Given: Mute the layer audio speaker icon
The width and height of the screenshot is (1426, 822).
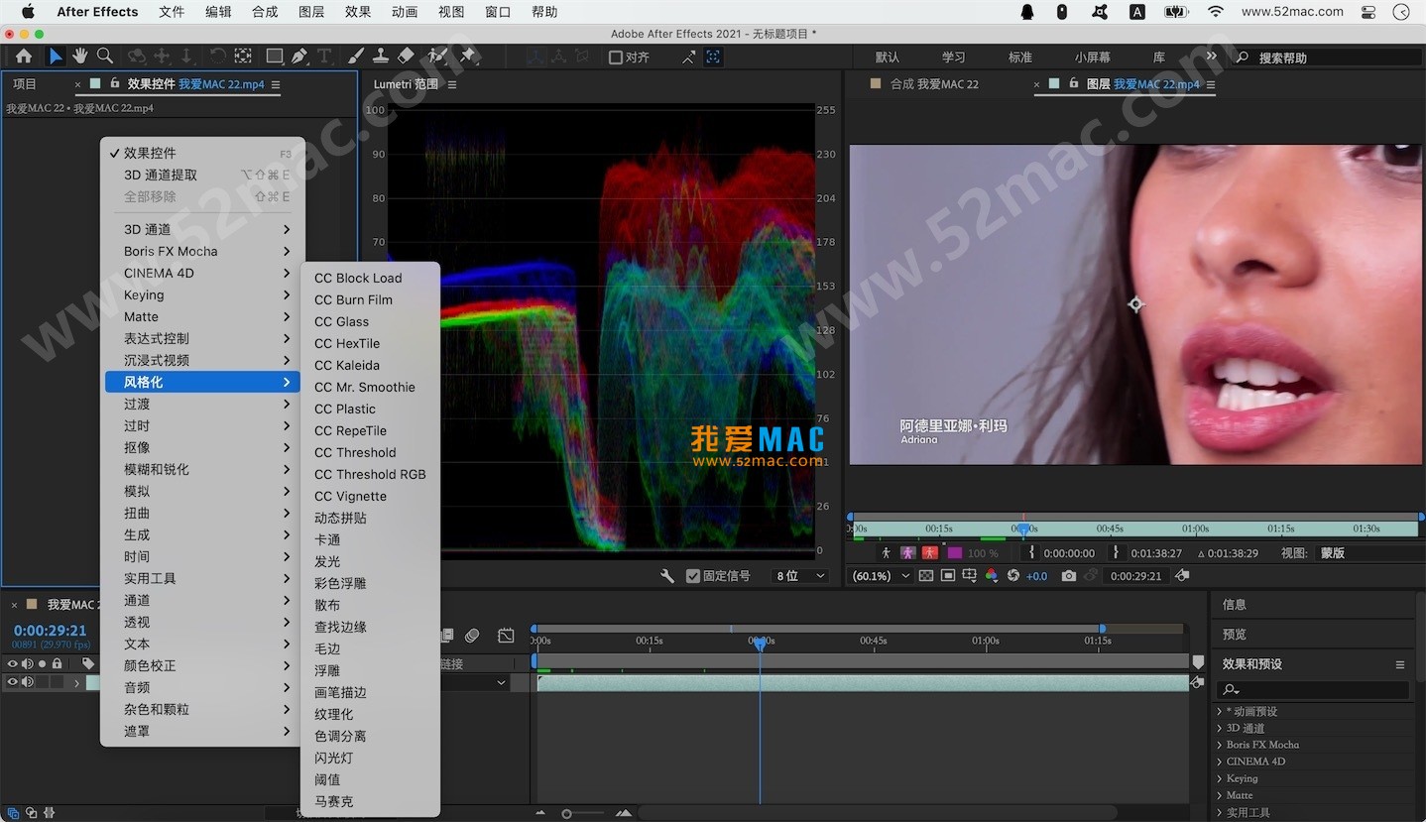Looking at the screenshot, I should click(x=28, y=682).
